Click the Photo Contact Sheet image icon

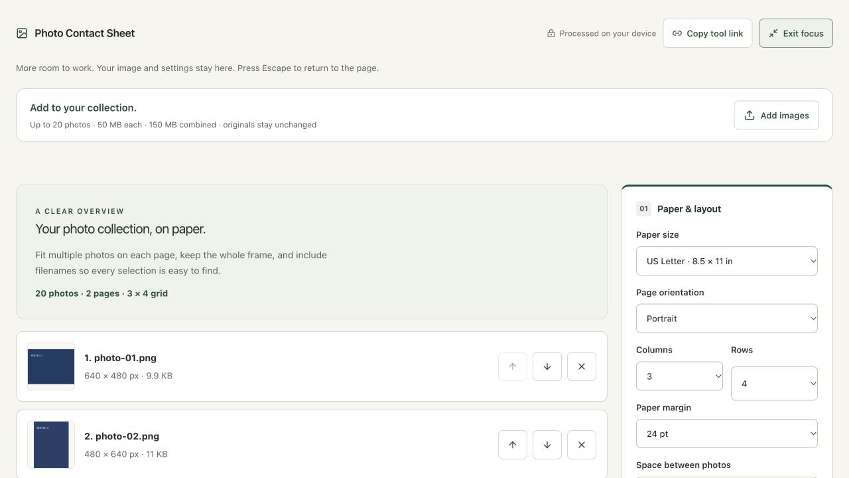tap(22, 33)
